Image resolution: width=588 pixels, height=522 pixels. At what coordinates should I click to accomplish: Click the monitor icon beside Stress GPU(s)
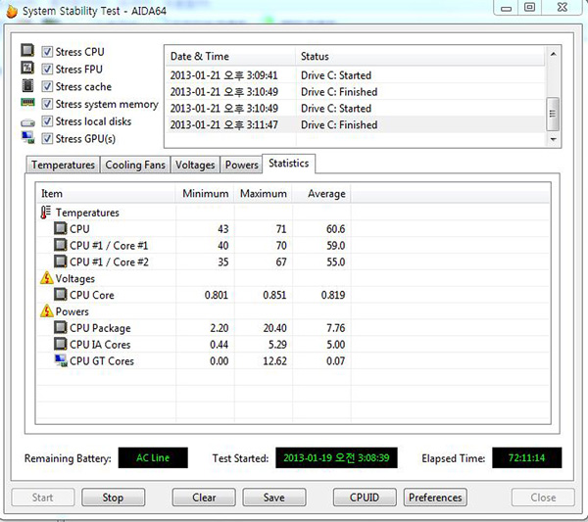click(x=27, y=137)
